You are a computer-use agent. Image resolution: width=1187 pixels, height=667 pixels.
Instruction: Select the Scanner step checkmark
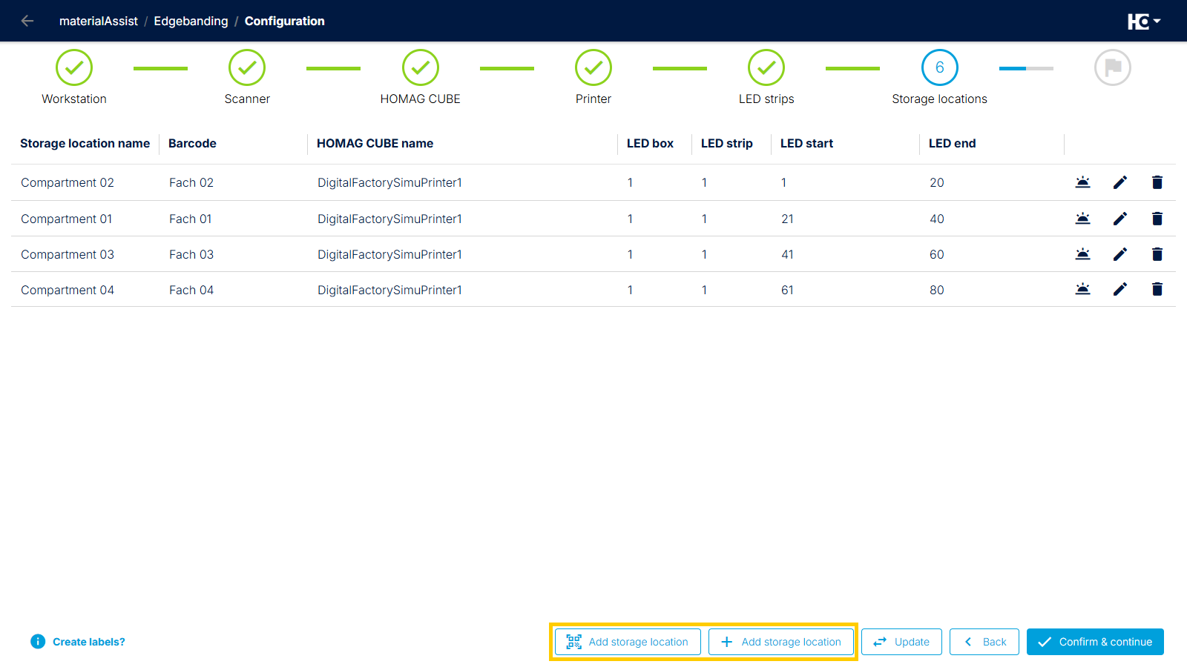247,67
